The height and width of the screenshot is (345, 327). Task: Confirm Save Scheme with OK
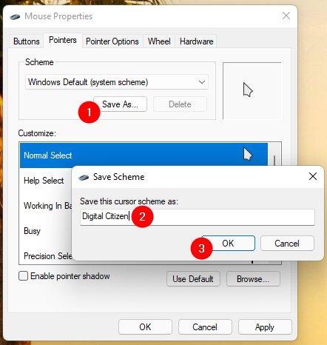tap(228, 244)
